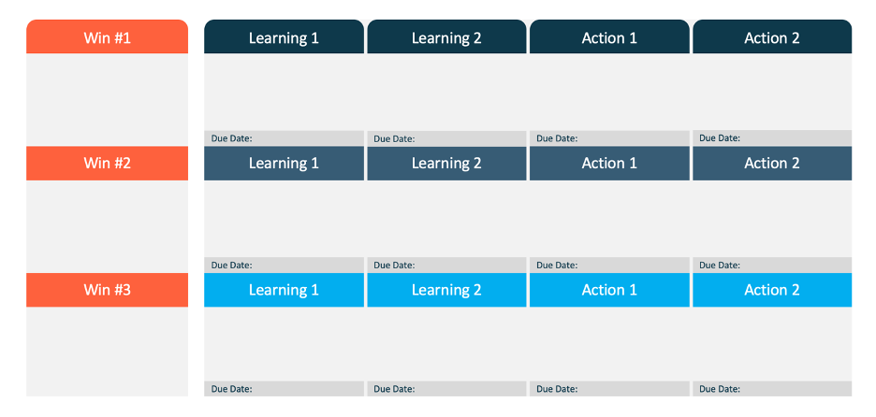Screen dimensions: 876x417
Task: Select Action 1 header in Win #1 row
Action: (x=609, y=36)
